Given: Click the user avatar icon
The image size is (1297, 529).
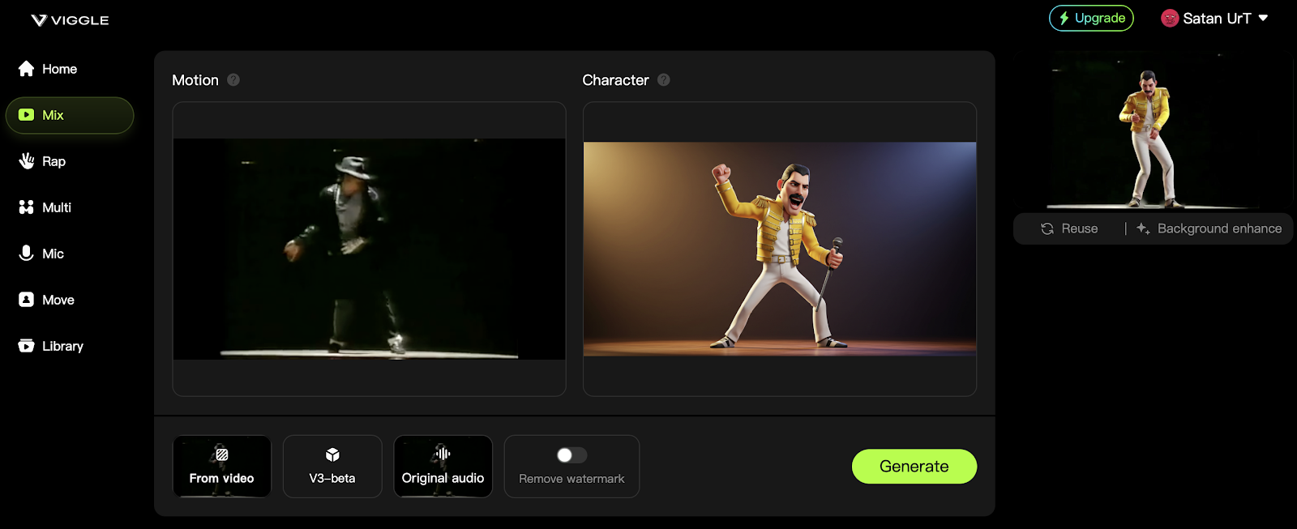Looking at the screenshot, I should click(x=1170, y=18).
